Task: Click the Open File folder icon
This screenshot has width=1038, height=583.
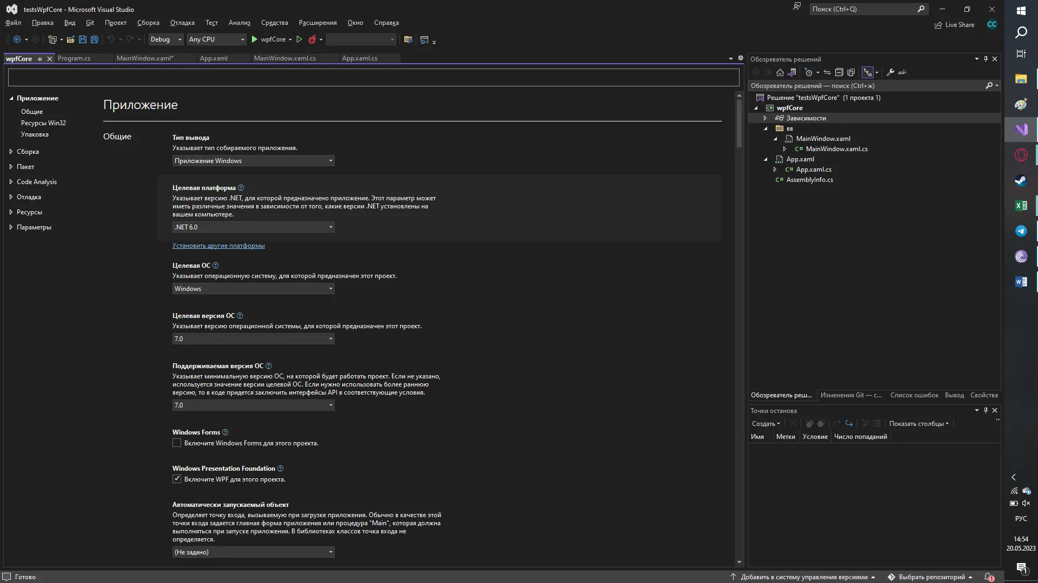Action: point(70,39)
